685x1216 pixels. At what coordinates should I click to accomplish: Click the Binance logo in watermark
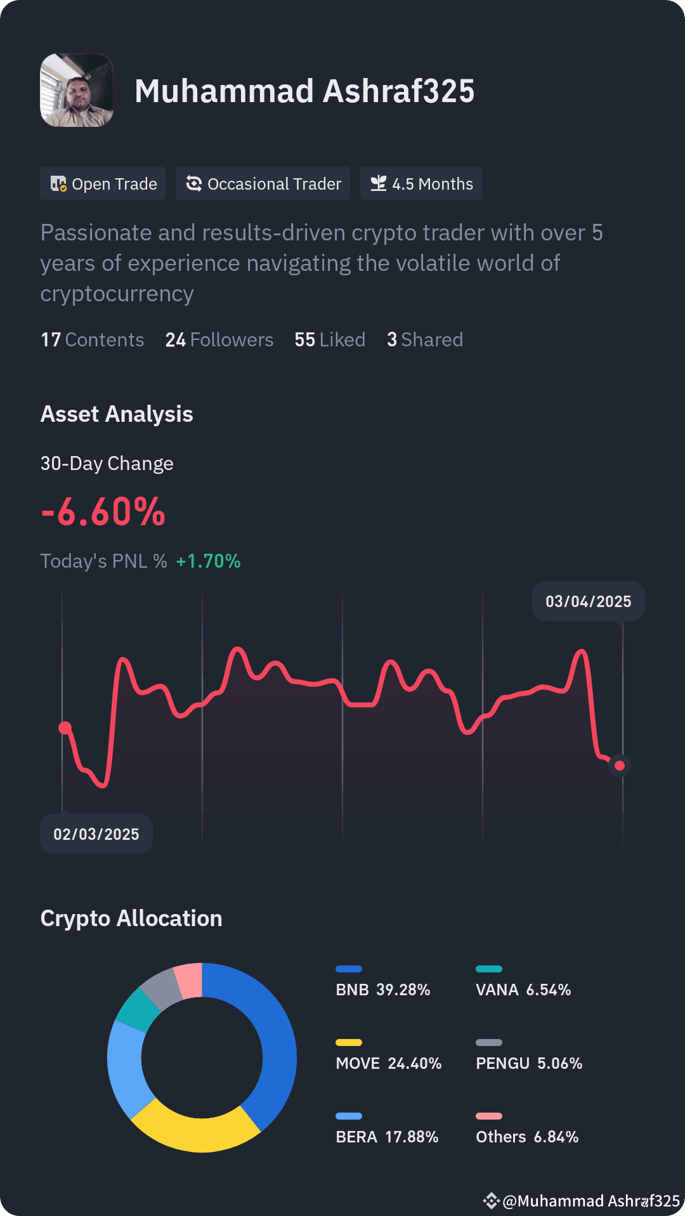coord(491,1200)
